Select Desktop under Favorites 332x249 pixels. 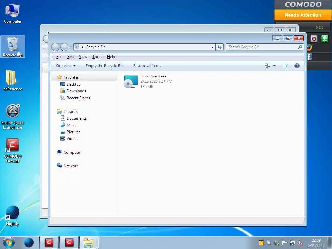coord(74,84)
